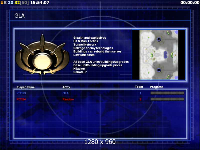Select player PC023 in the list
The height and width of the screenshot is (150, 200).
click(x=21, y=93)
